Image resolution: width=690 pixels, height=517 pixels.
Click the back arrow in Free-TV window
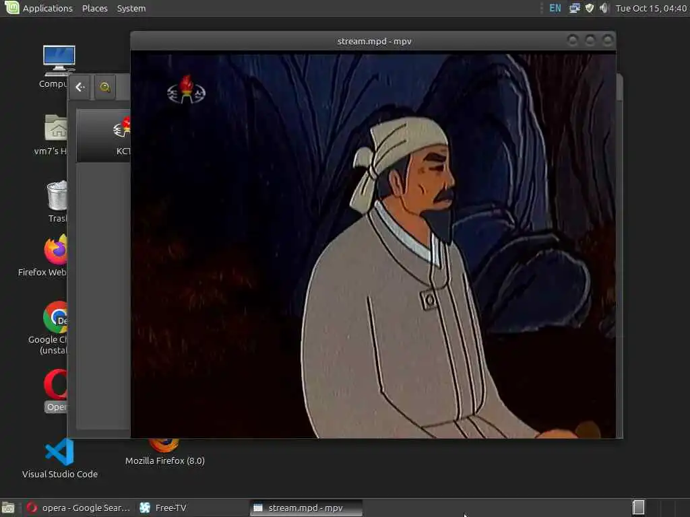[x=80, y=87]
